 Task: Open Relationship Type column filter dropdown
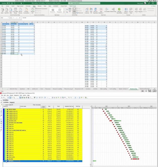tap(29, 24)
